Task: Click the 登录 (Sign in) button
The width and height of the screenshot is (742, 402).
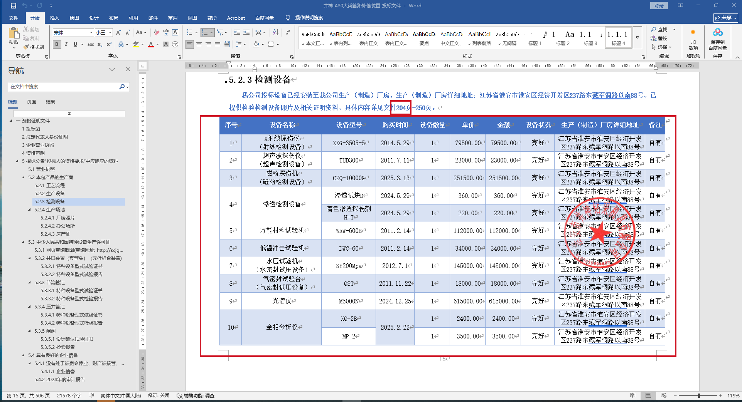Action: pos(659,6)
